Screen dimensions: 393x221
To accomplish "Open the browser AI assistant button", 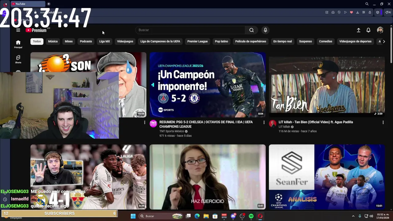I will [388, 12].
